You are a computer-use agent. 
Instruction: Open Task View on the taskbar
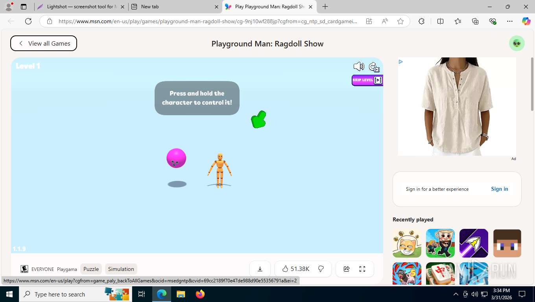142,294
